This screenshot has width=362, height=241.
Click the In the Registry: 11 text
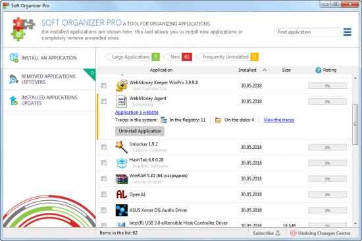pyautogui.click(x=187, y=120)
